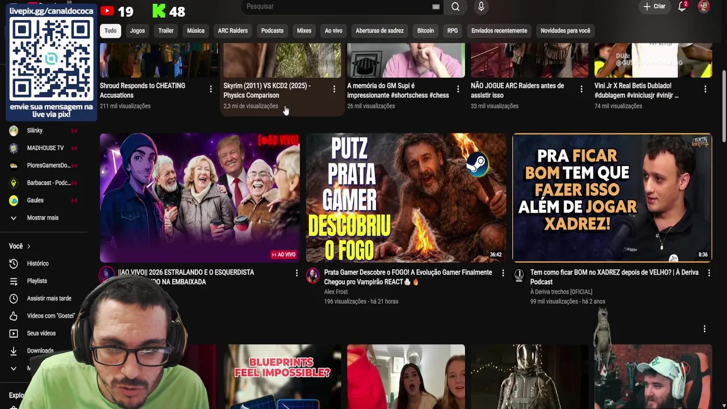
Task: Select the RPG filter chip
Action: click(x=453, y=31)
